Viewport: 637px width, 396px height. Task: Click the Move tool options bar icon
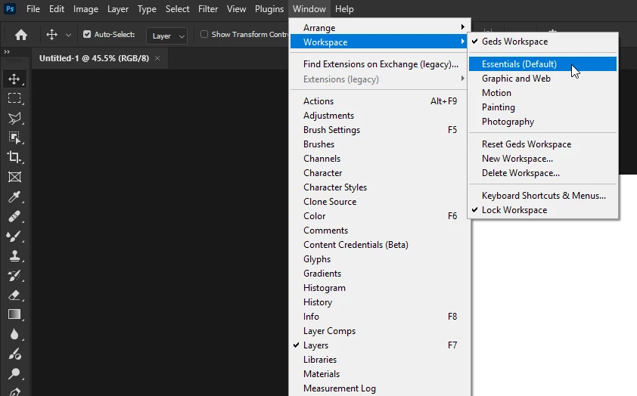[51, 35]
